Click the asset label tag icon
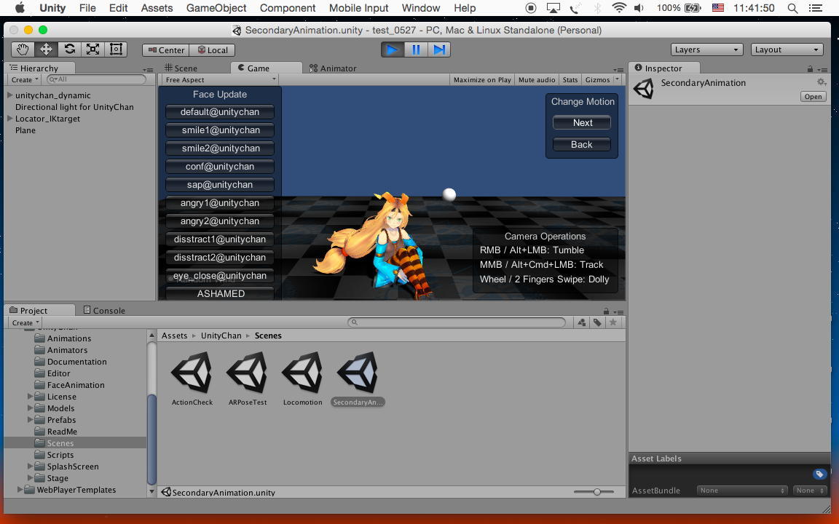The image size is (839, 524). [x=819, y=475]
